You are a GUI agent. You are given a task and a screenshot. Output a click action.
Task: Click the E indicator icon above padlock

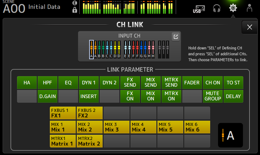(75, 3)
